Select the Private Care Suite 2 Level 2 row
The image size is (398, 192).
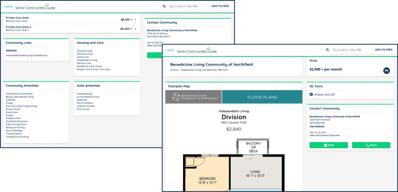71,29
